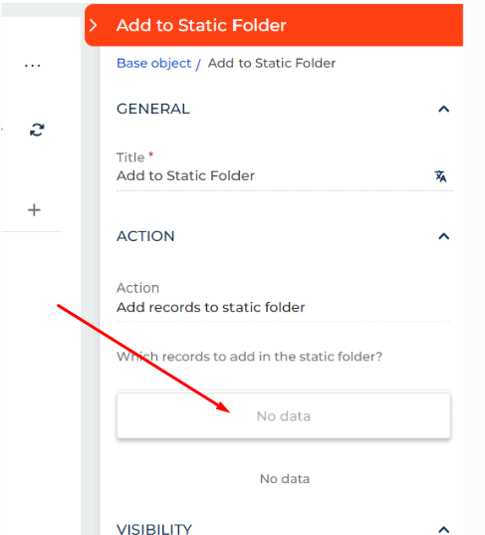The image size is (485, 535).
Task: Collapse the panel using the header chevron arrow
Action: (x=93, y=25)
